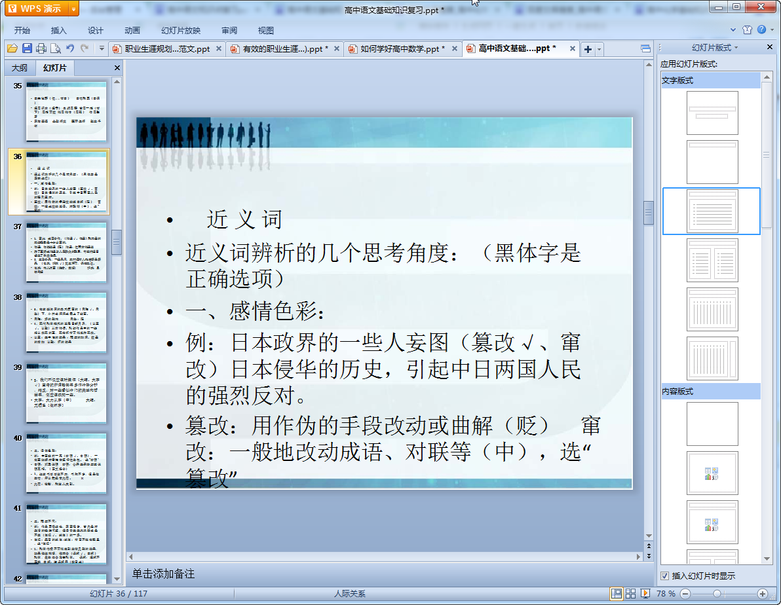Select slide 35 thumbnail
This screenshot has height=605, width=781.
tap(66, 111)
